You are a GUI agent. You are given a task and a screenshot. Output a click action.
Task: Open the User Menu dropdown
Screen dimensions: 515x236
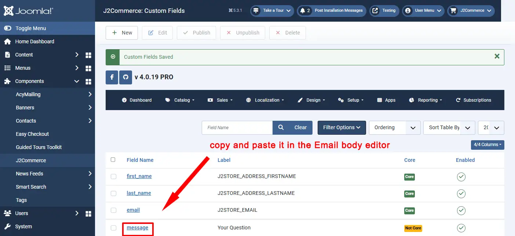point(423,11)
